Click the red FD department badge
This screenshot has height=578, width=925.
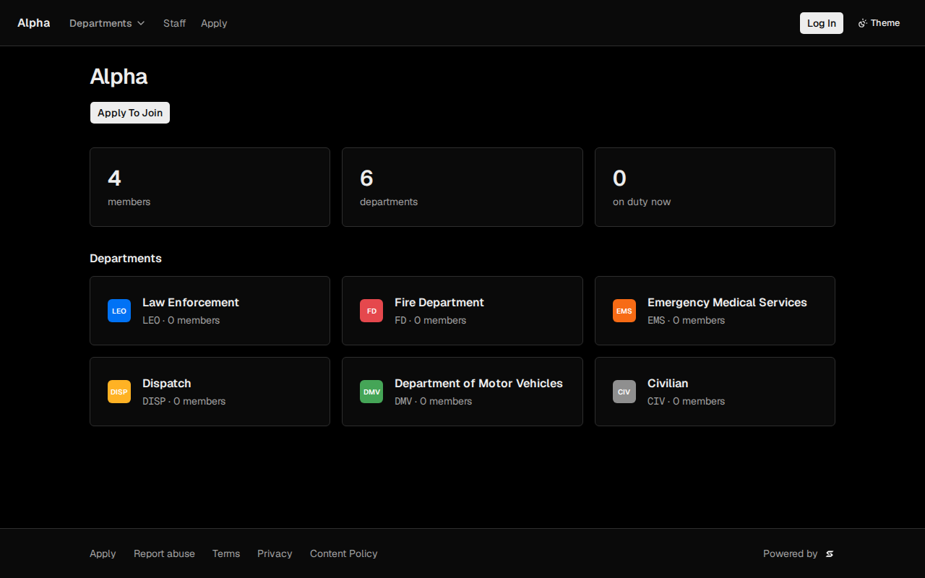[371, 311]
